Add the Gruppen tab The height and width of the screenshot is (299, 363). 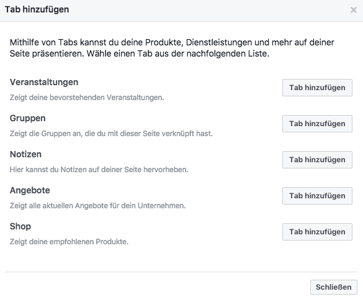click(x=317, y=124)
